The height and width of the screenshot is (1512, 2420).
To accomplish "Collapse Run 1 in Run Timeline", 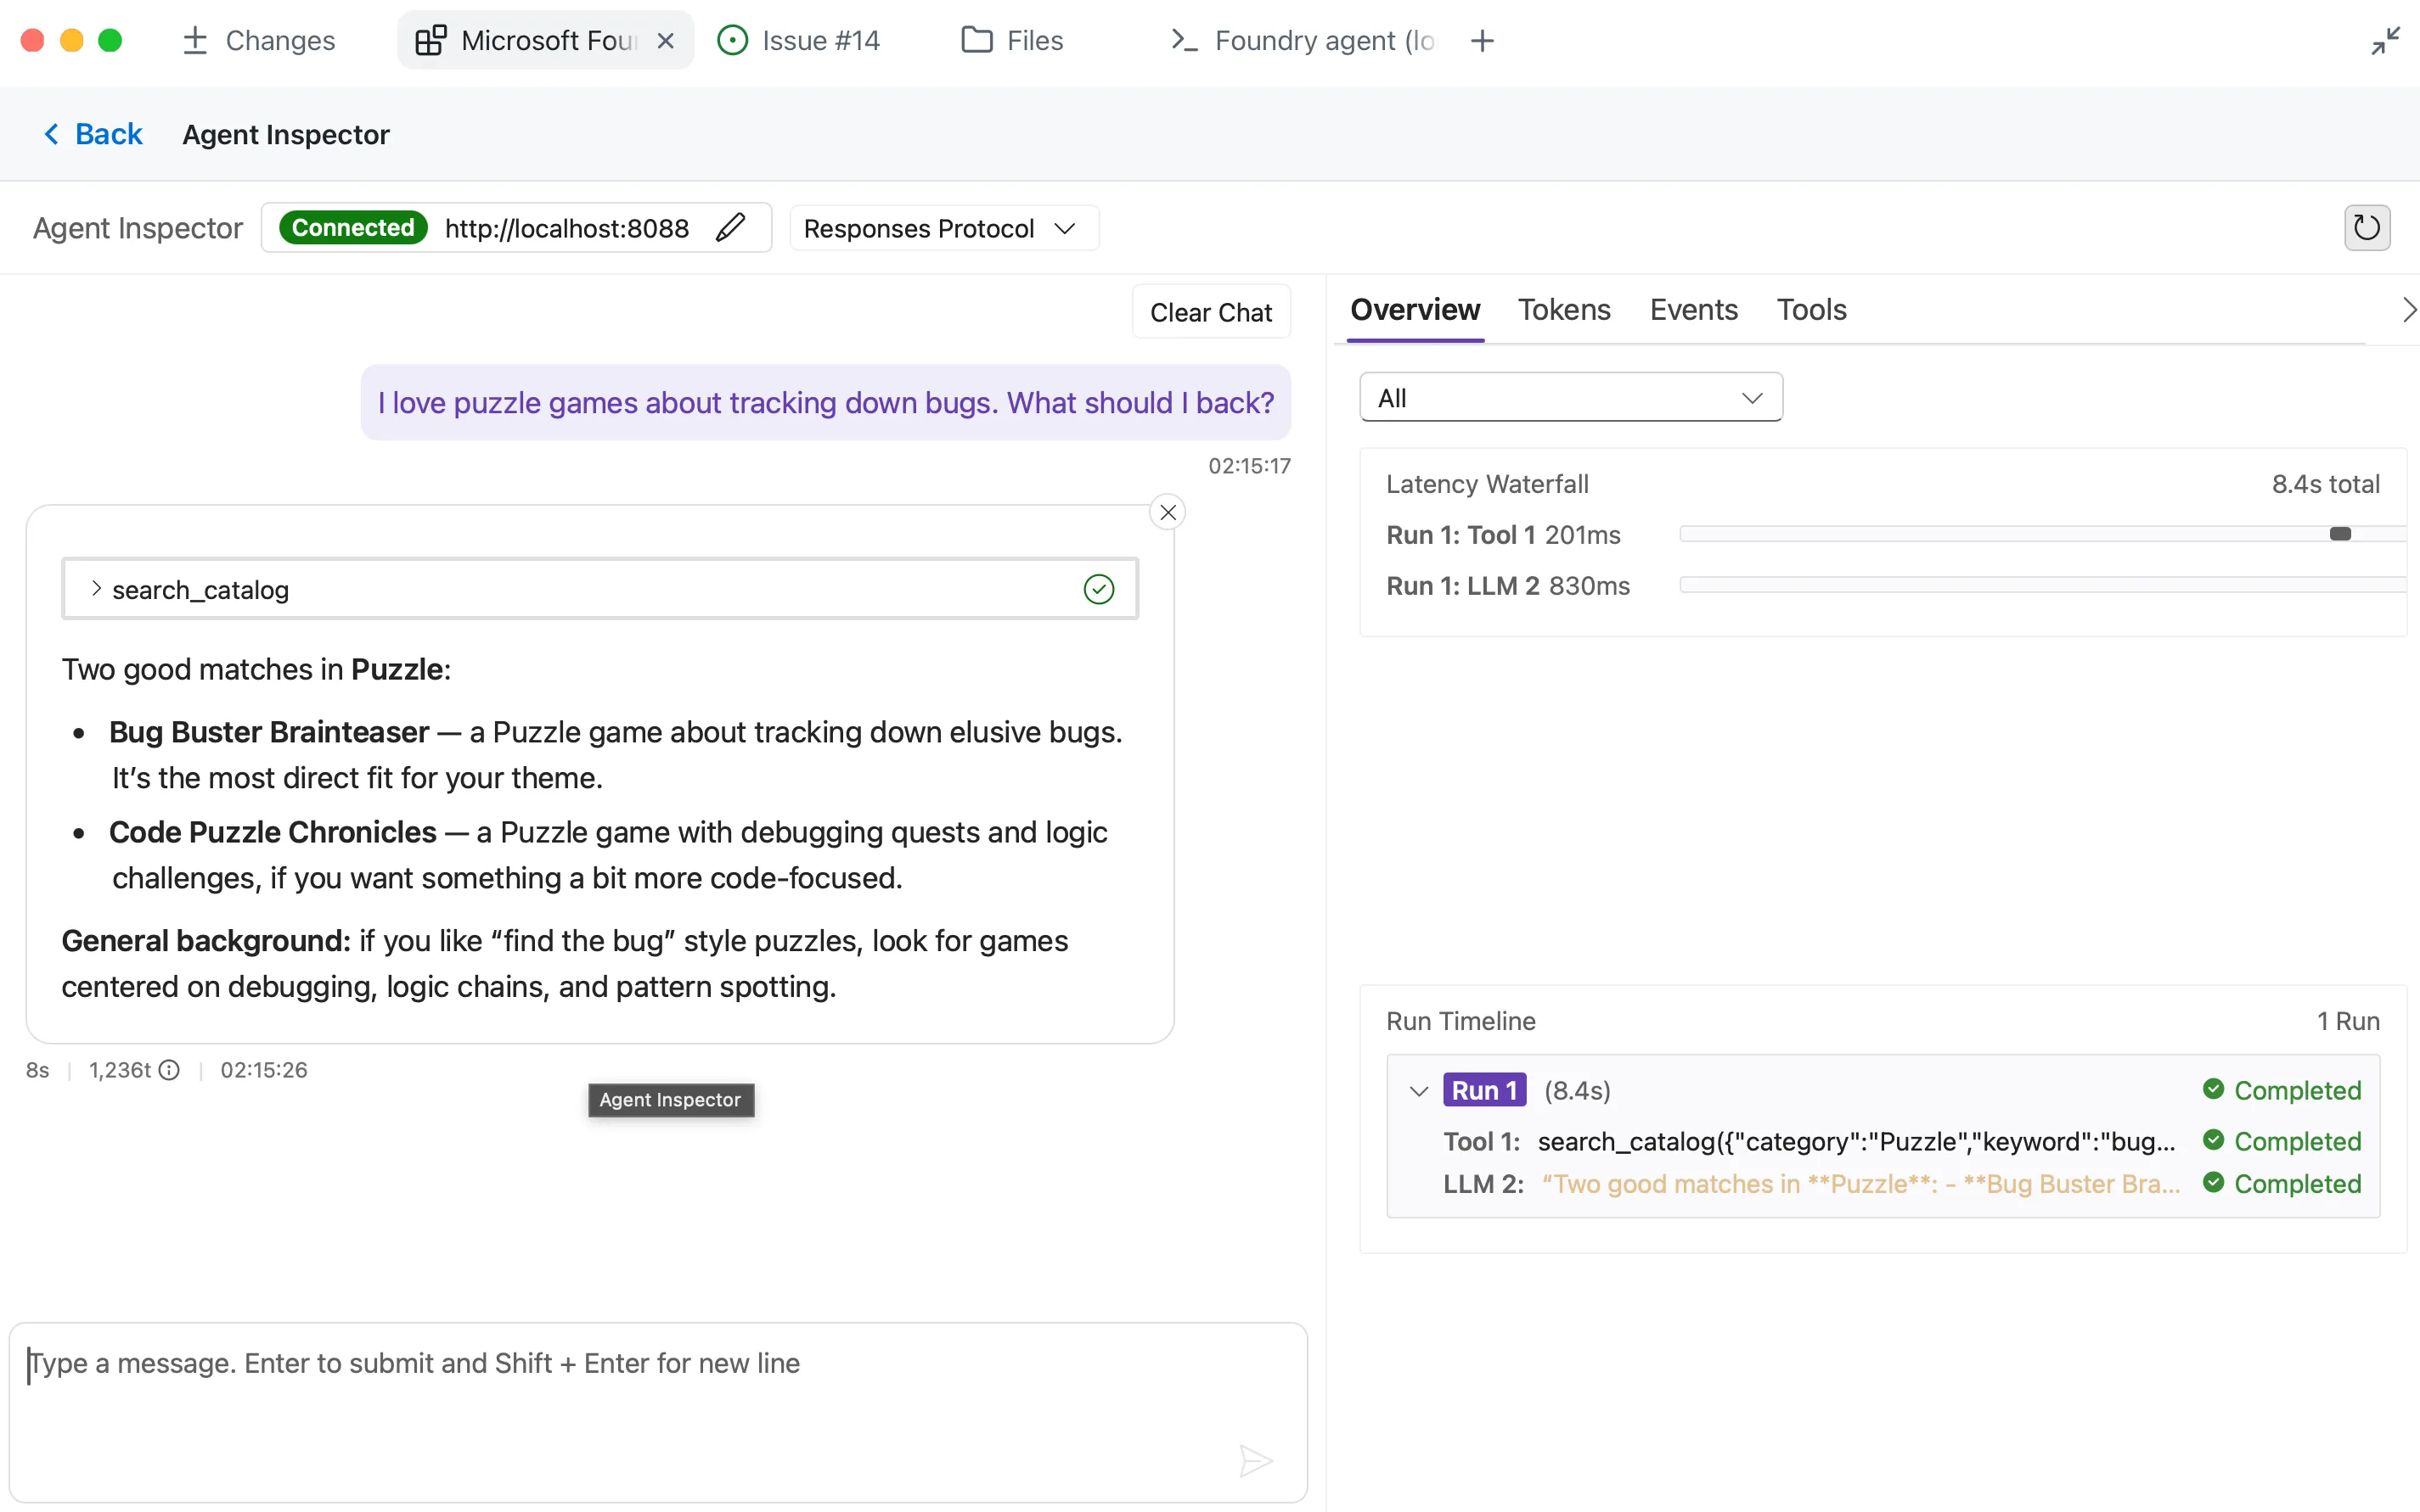I will click(1418, 1091).
